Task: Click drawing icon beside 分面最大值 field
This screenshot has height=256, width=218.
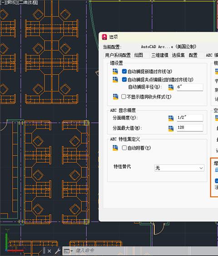Action: 171,128
